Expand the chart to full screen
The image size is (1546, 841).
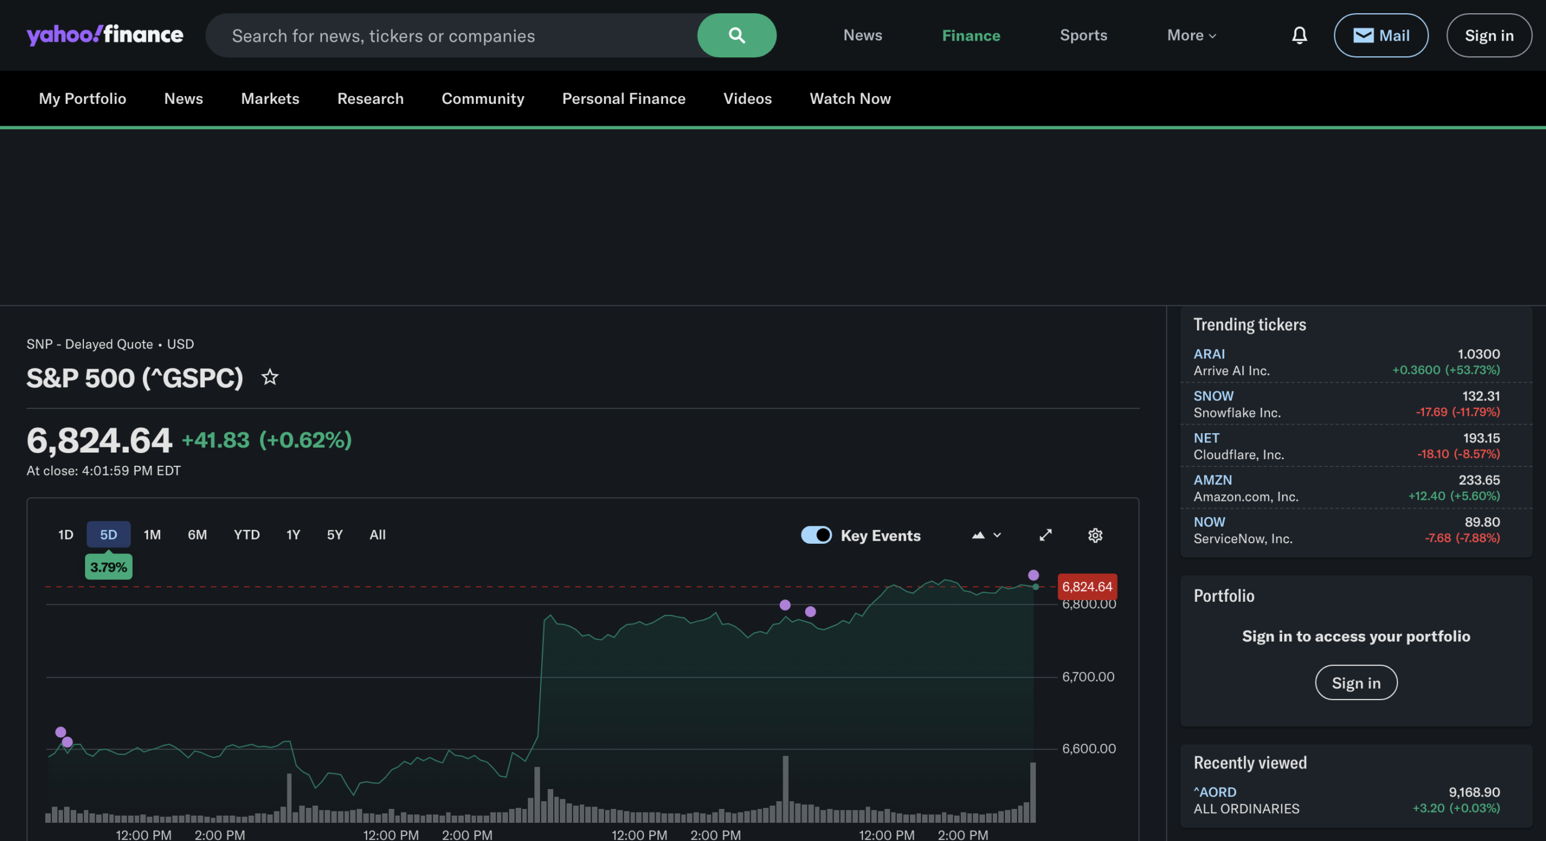click(1045, 535)
